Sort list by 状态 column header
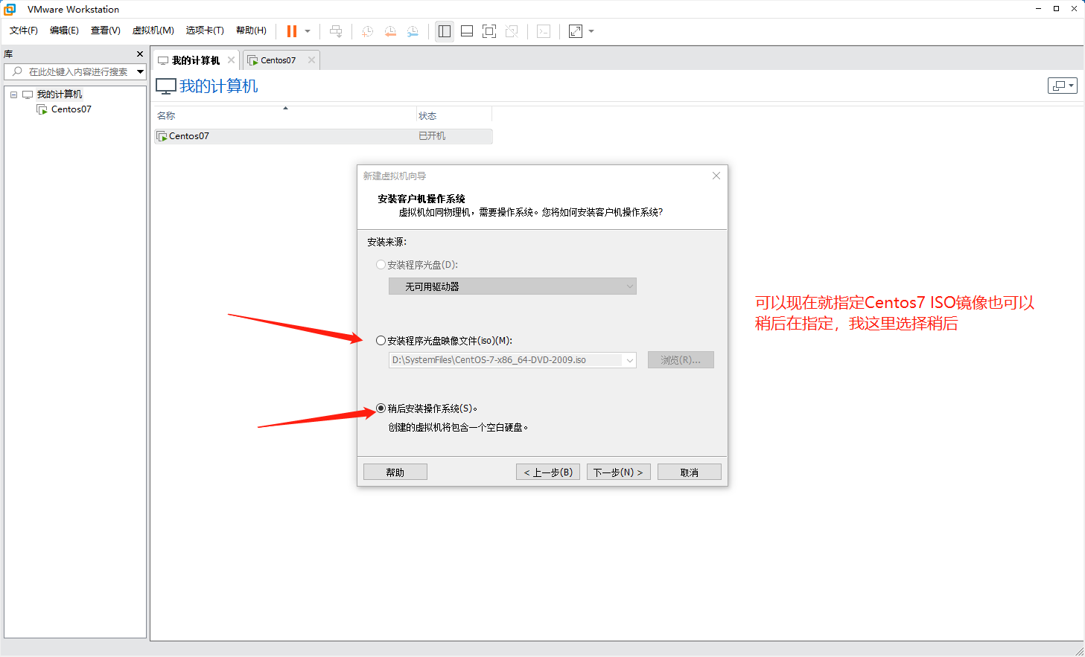Screen dimensions: 1085x657 click(x=454, y=115)
